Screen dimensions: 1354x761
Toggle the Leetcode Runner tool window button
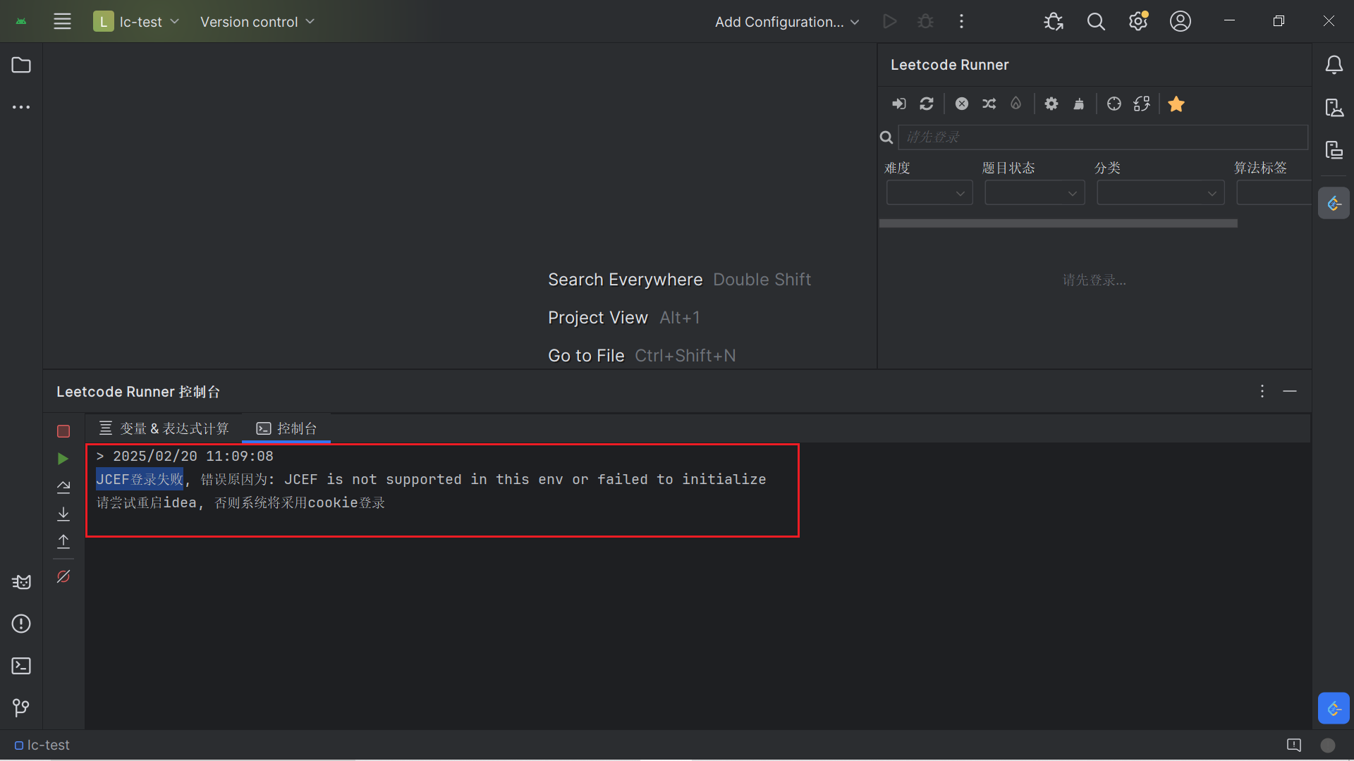click(1334, 203)
